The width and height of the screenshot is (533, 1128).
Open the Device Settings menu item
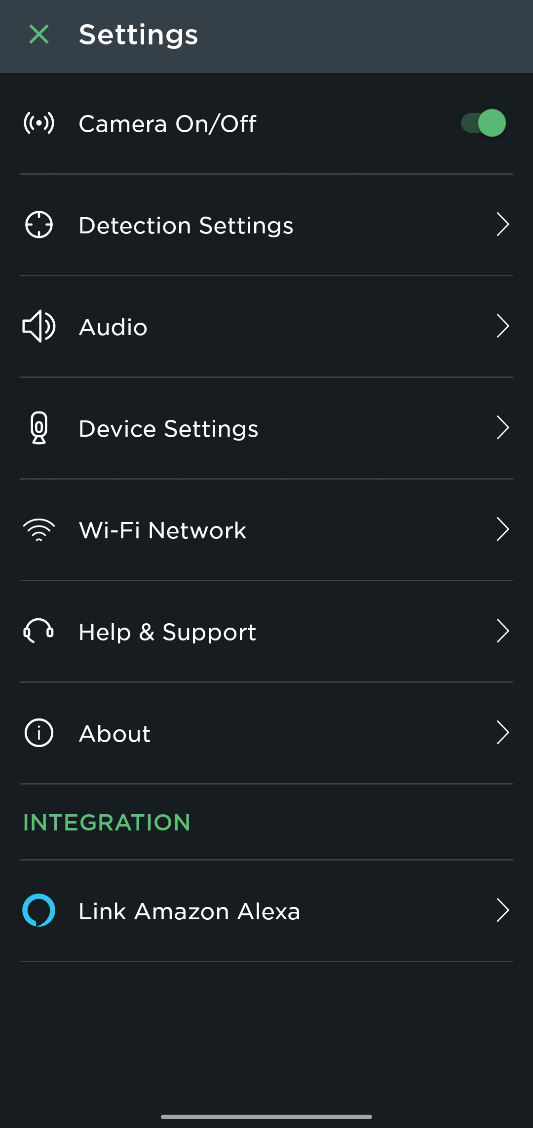[168, 428]
